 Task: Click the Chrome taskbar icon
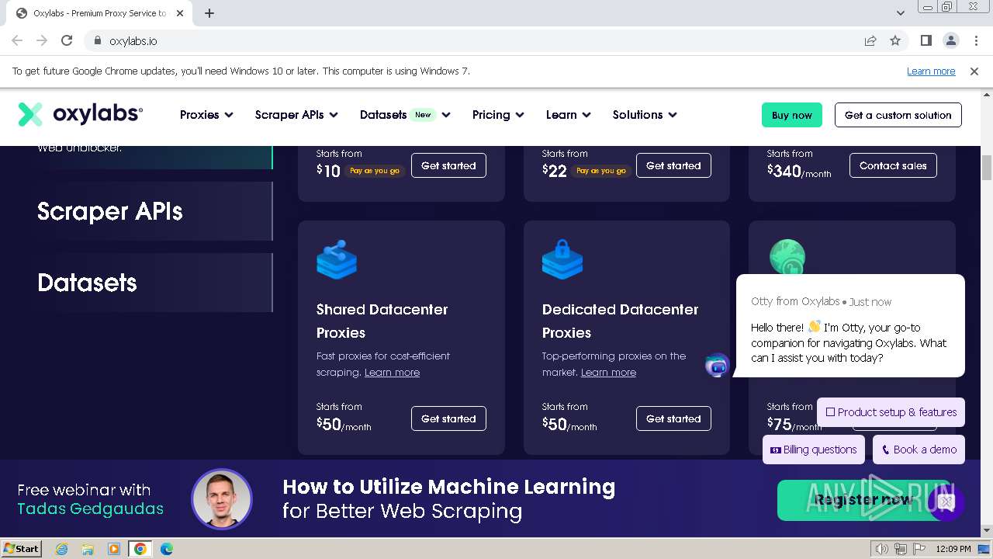click(x=140, y=549)
